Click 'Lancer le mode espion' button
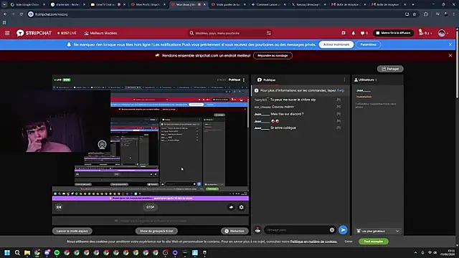Screen dimensions: 459x258 pyautogui.click(x=72, y=231)
